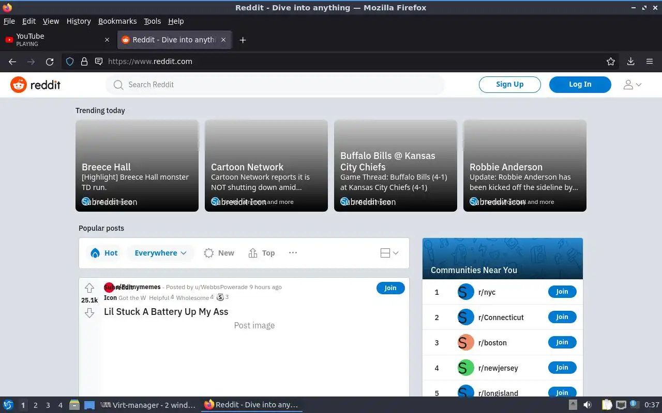Open the more sort options ellipsis
The image size is (662, 413).
coord(293,252)
